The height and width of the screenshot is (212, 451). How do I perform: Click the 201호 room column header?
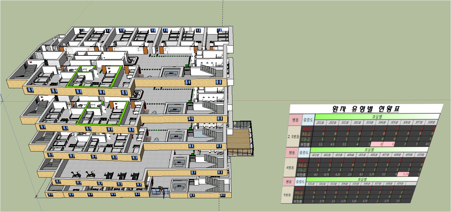click(320, 122)
